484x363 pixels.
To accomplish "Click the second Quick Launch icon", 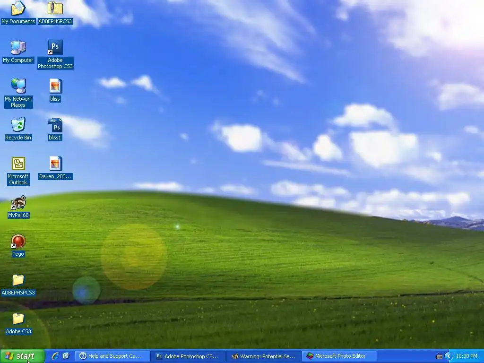I will tap(66, 356).
